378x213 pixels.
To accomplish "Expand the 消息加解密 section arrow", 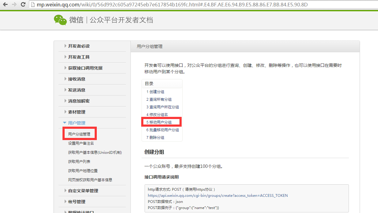I will (65, 101).
